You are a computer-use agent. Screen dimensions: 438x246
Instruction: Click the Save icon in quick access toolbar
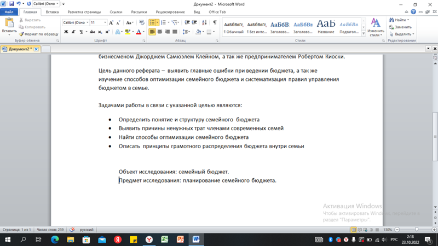(x=11, y=4)
